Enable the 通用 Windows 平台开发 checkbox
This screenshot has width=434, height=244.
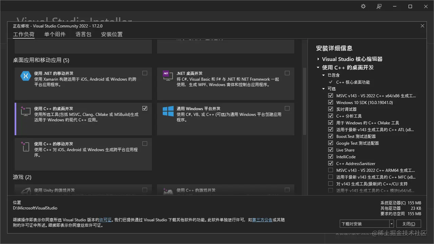pos(287,108)
